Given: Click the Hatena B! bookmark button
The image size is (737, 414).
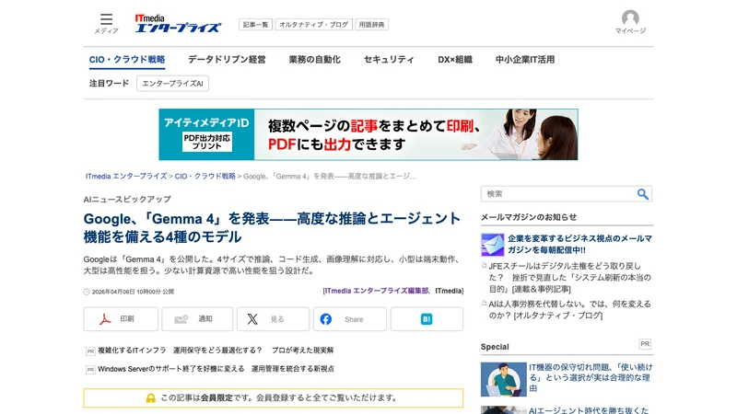Looking at the screenshot, I should pyautogui.click(x=427, y=319).
